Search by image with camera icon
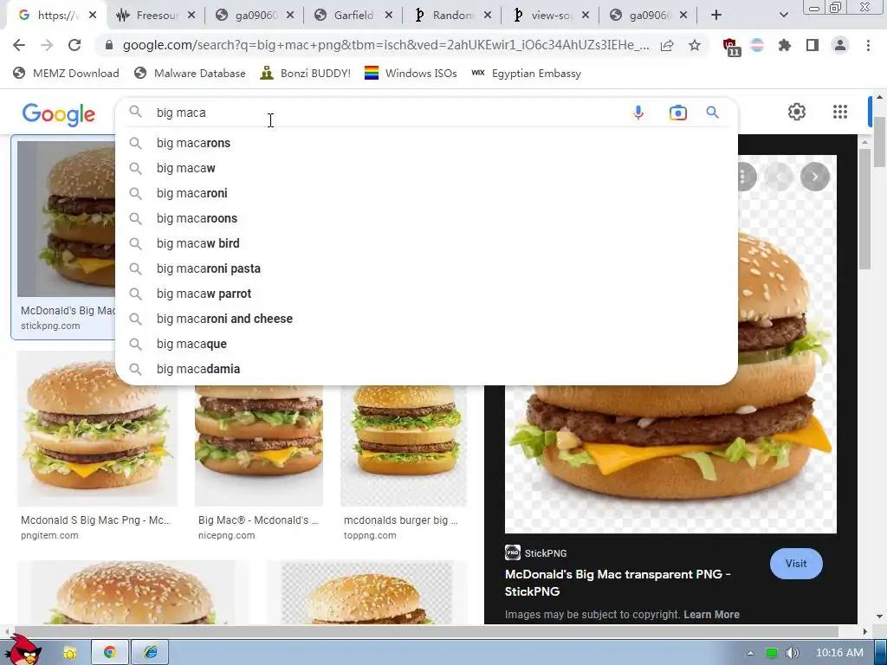The height and width of the screenshot is (665, 887). [677, 113]
